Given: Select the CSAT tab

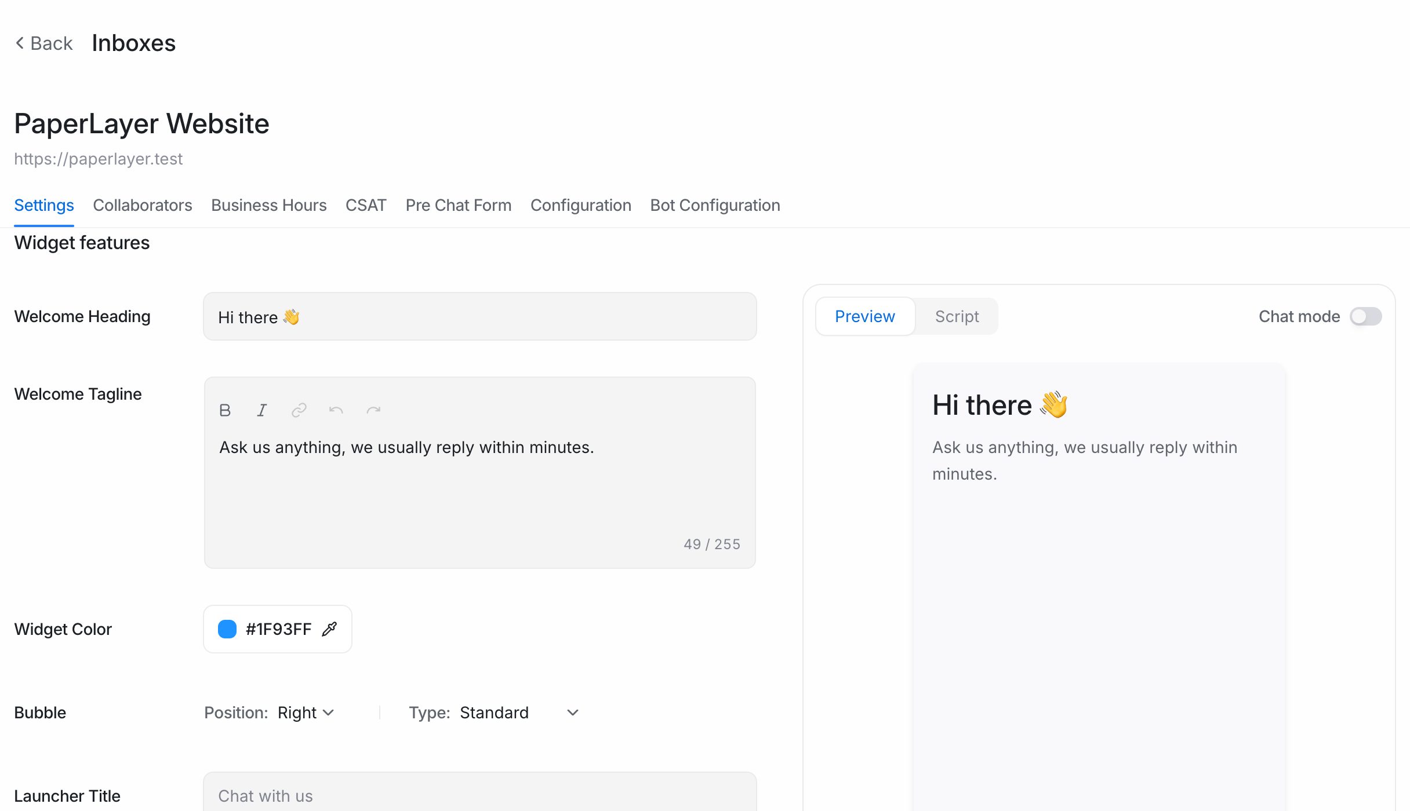Looking at the screenshot, I should (x=366, y=205).
